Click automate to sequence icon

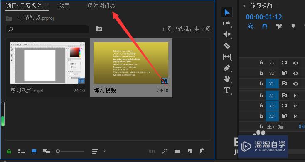[152, 151]
